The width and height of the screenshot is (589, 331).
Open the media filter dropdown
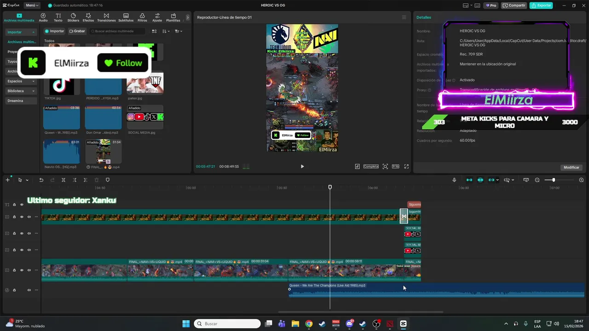(179, 31)
